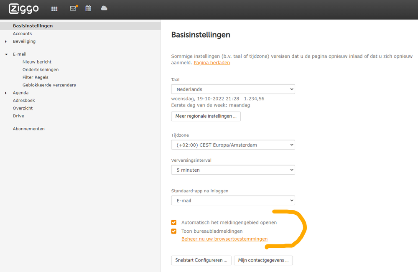The height and width of the screenshot is (272, 418).
Task: Click Meer regionale instellingen button
Action: pyautogui.click(x=206, y=116)
